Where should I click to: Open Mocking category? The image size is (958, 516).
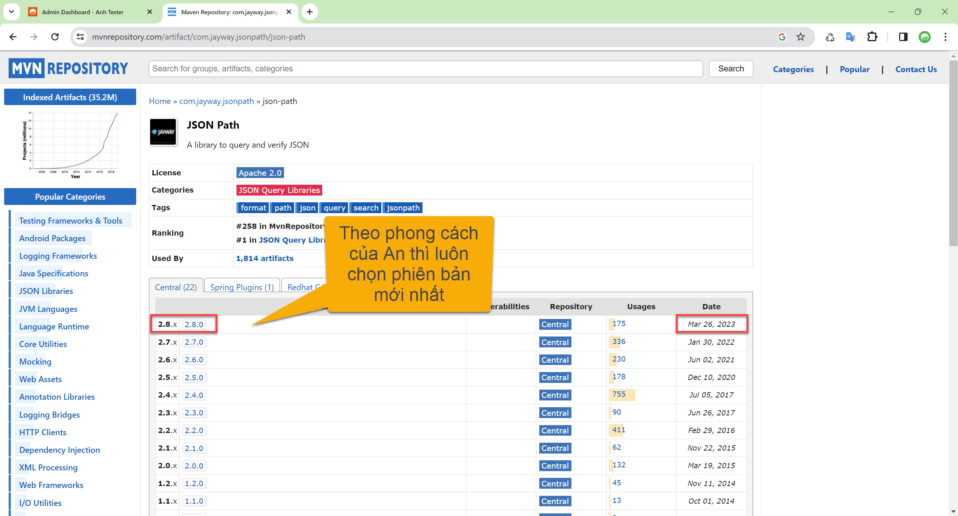(x=35, y=362)
